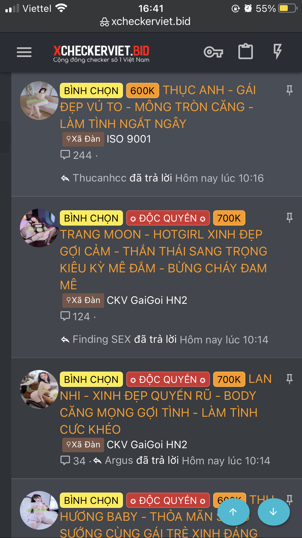Image resolution: width=302 pixels, height=538 pixels.
Task: Tap the pin icon on first thread
Action: pyautogui.click(x=289, y=90)
